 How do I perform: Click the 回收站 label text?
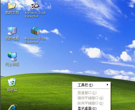12,90
